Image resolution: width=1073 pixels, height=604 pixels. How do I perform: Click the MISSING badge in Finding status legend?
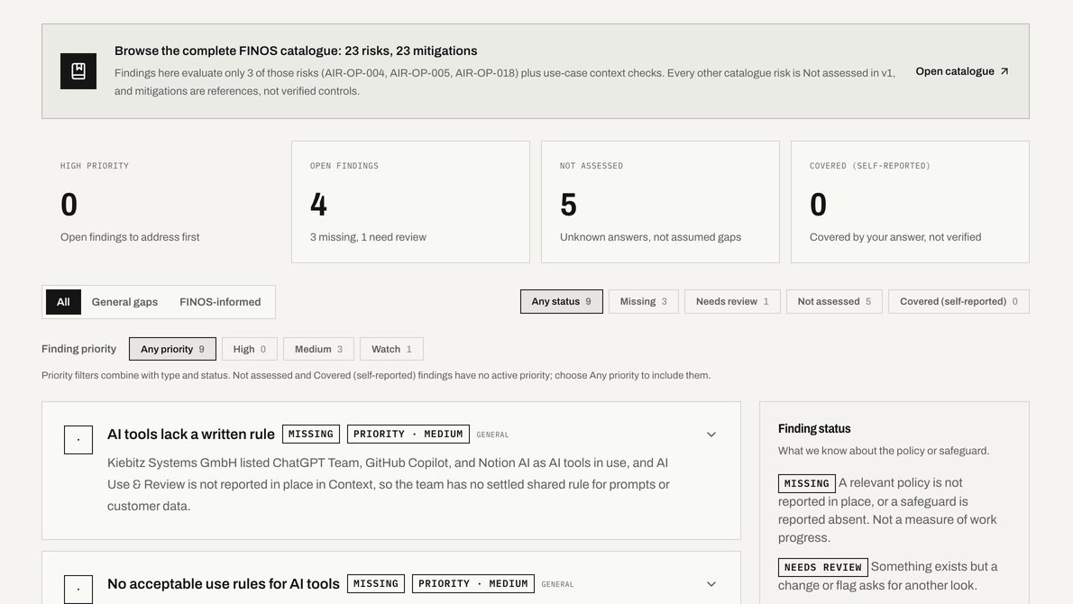click(807, 483)
